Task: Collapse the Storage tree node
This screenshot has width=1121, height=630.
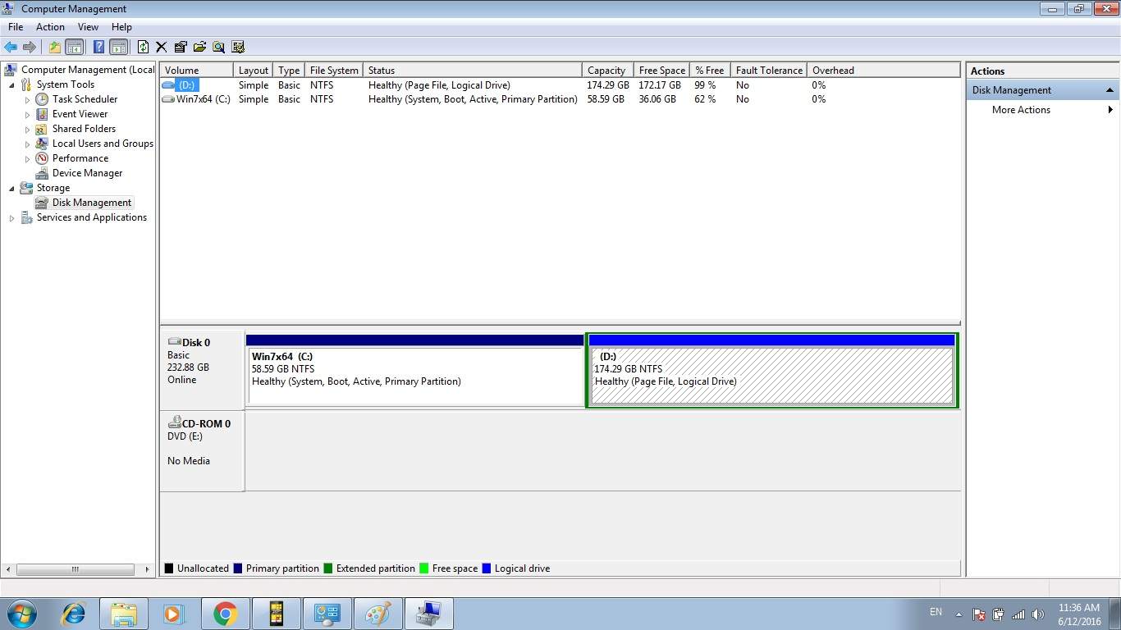Action: coord(11,188)
